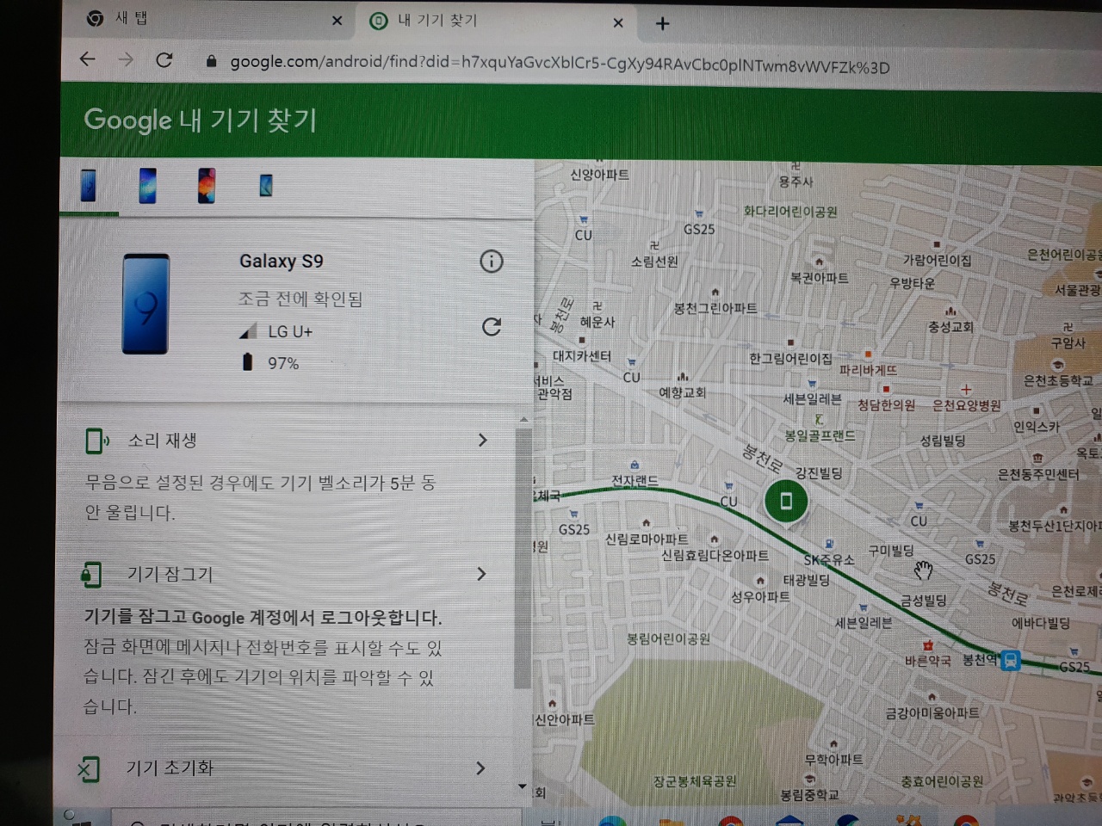Click the 기기 초기화 erase icon
1102x826 pixels.
pyautogui.click(x=89, y=768)
